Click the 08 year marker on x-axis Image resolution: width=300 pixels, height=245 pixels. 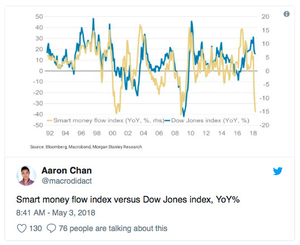pyautogui.click(x=175, y=133)
